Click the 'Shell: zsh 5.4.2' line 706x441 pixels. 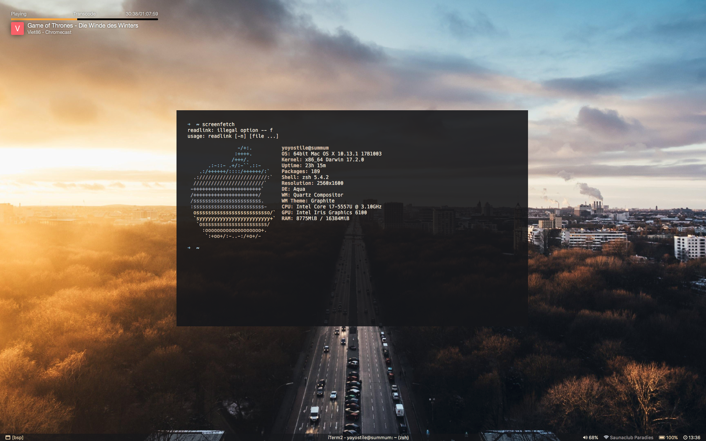(305, 177)
